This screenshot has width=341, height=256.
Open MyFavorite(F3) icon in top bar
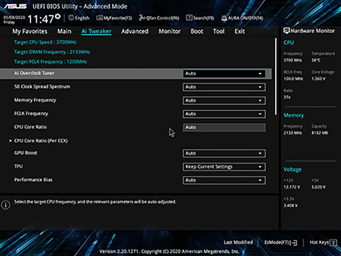click(x=99, y=17)
